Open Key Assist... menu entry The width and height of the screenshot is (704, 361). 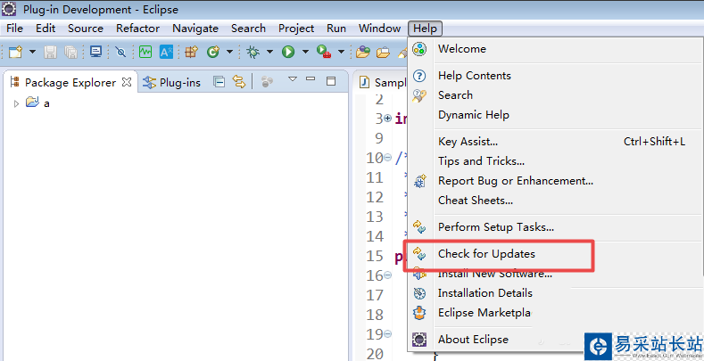[x=555, y=142]
